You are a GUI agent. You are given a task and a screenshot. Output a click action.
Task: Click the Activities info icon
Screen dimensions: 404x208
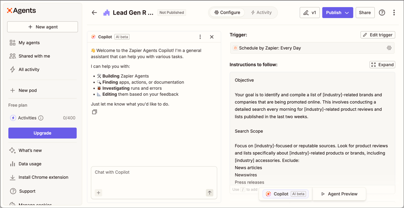click(41, 118)
